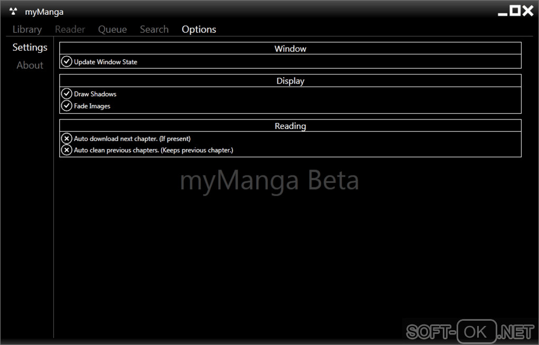
Task: Uncheck the Fade Images checkbox
Action: pos(67,106)
